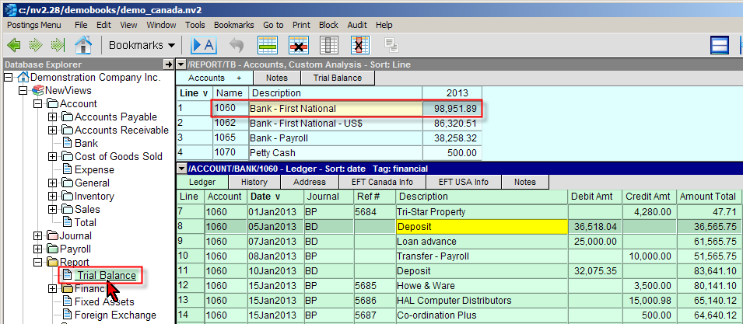Screen dimensions: 743x324
Task: Click the delete column icon
Action: coord(359,45)
